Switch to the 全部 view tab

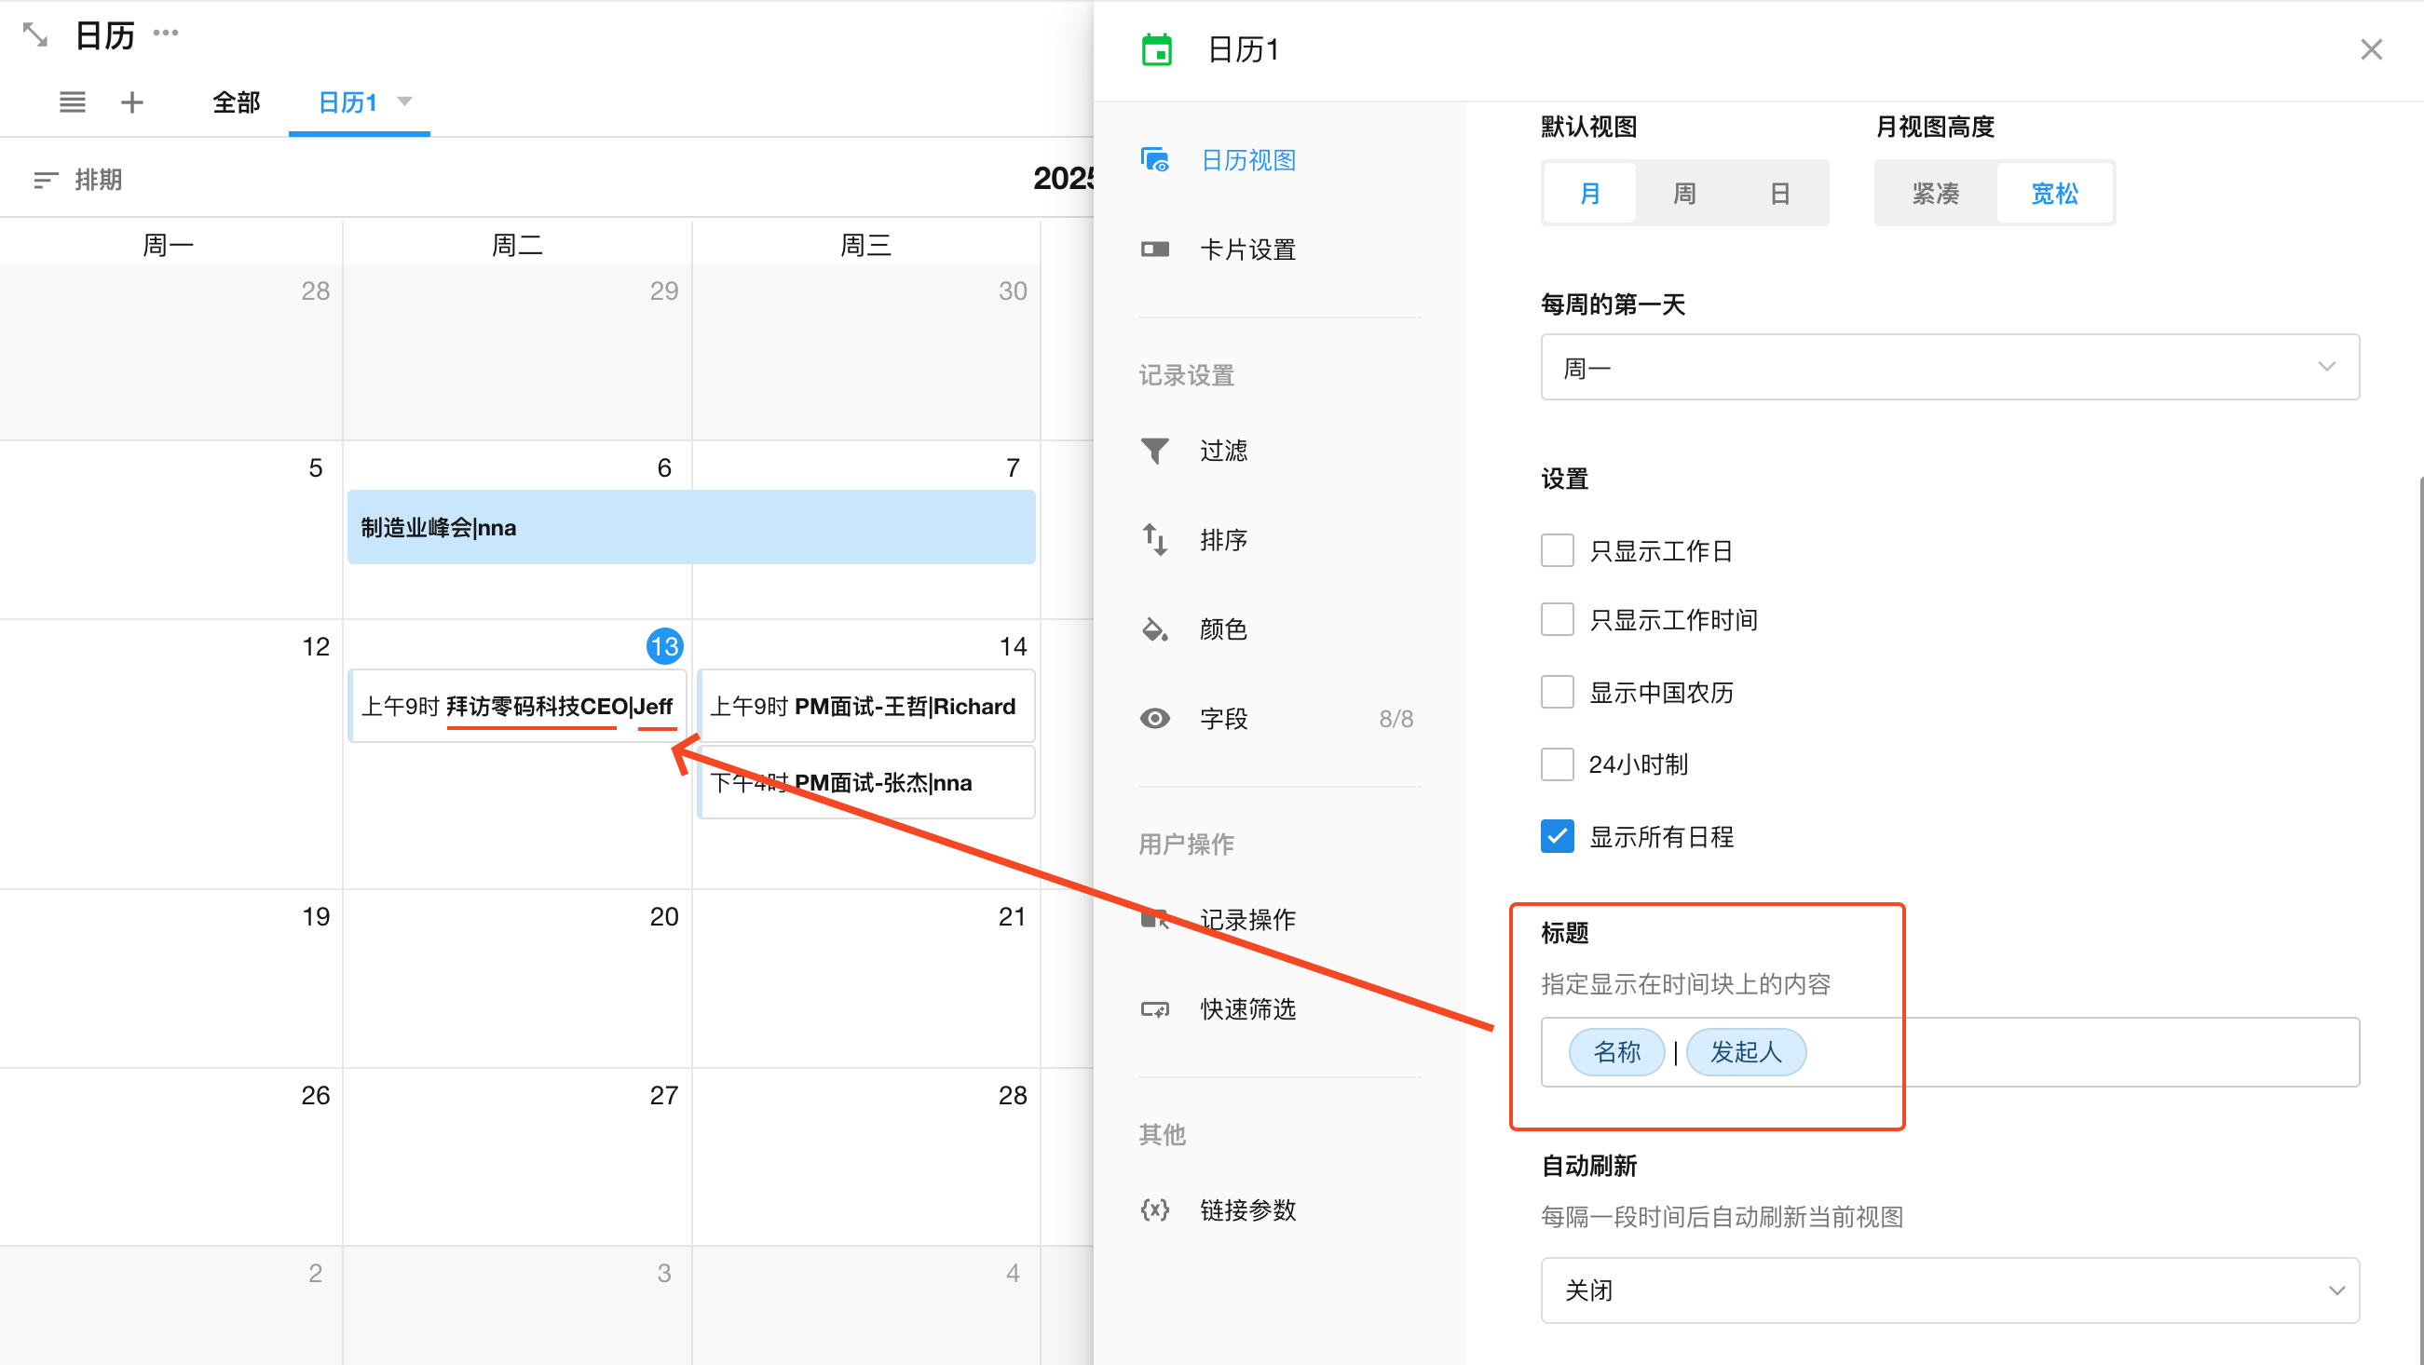point(237,101)
